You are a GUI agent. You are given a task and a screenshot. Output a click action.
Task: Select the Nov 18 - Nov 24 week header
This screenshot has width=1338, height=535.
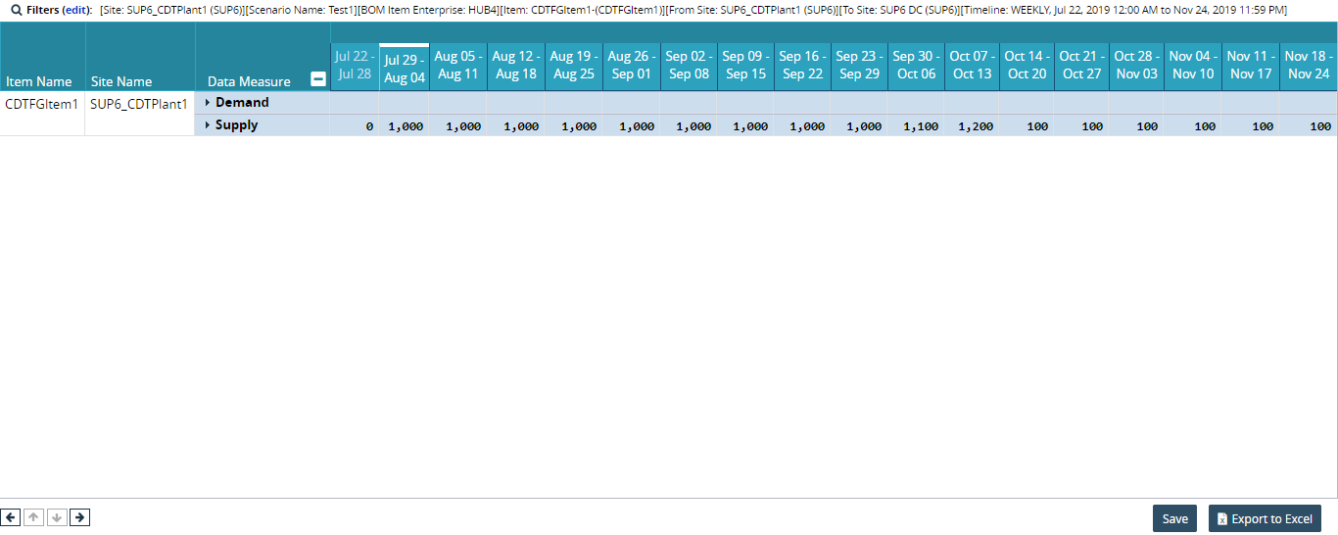[x=1308, y=66]
